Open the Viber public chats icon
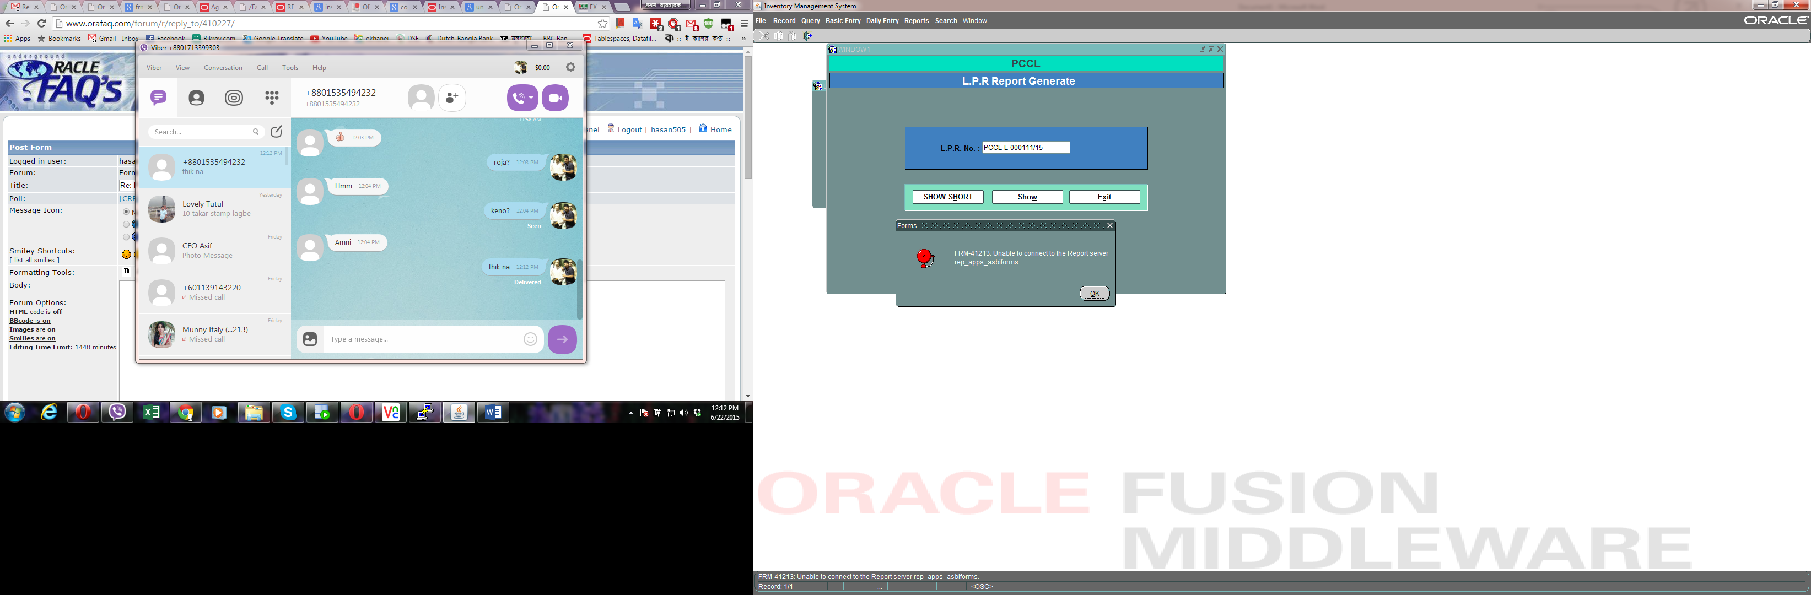 coord(234,98)
